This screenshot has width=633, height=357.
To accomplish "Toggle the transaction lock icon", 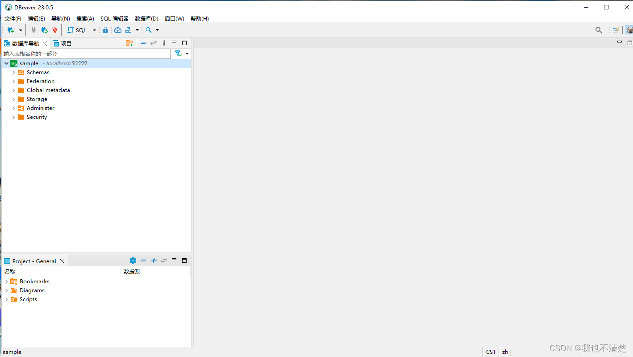I will (x=105, y=30).
